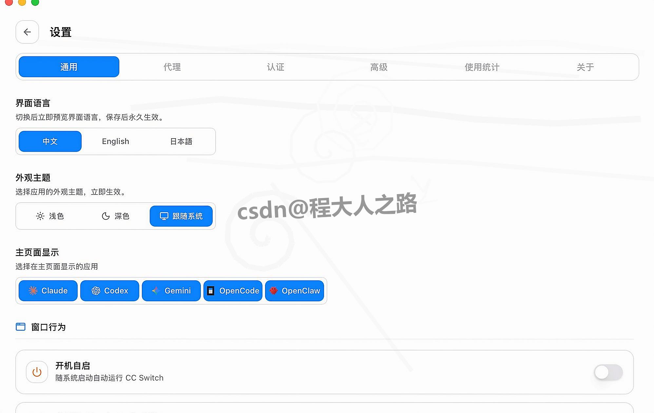
Task: Toggle Claude on the home page
Action: coord(48,291)
